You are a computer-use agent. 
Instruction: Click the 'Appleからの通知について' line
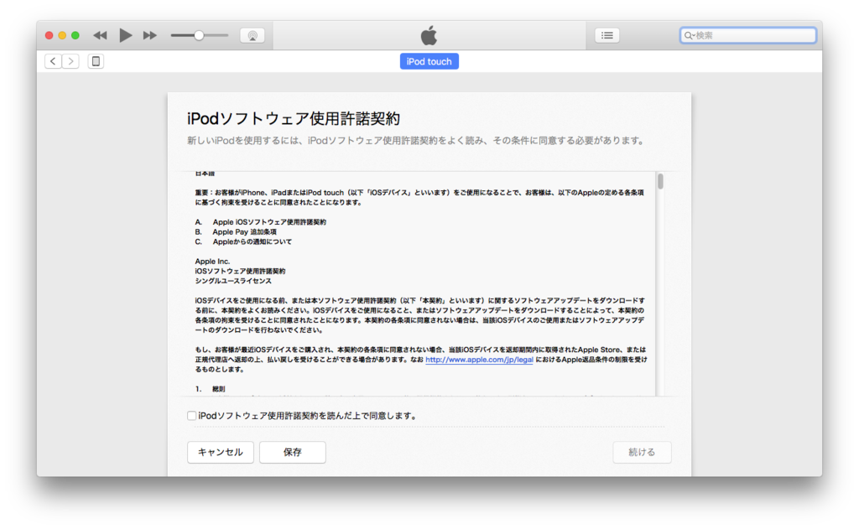click(243, 242)
